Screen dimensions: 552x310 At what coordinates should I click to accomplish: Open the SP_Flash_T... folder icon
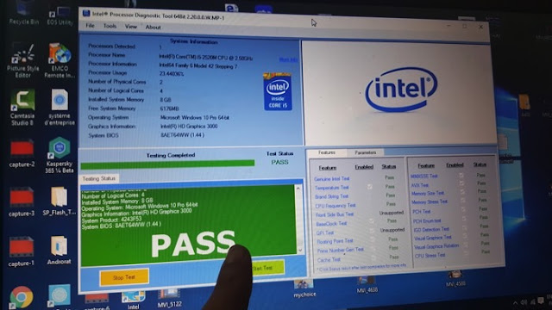coord(60,201)
